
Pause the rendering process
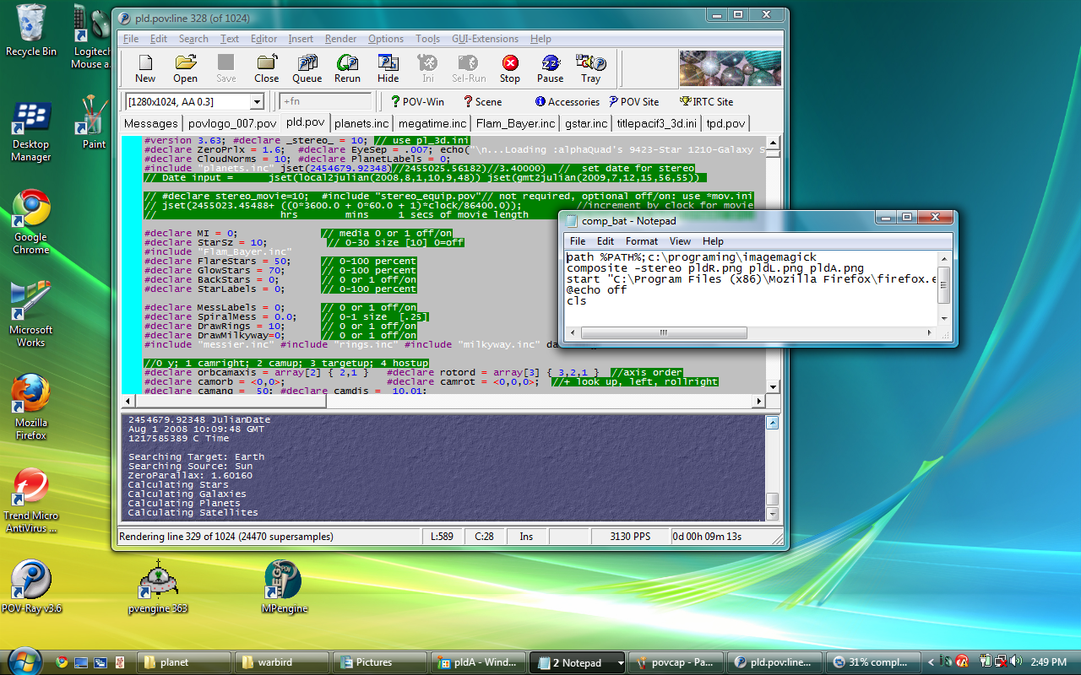[x=550, y=68]
